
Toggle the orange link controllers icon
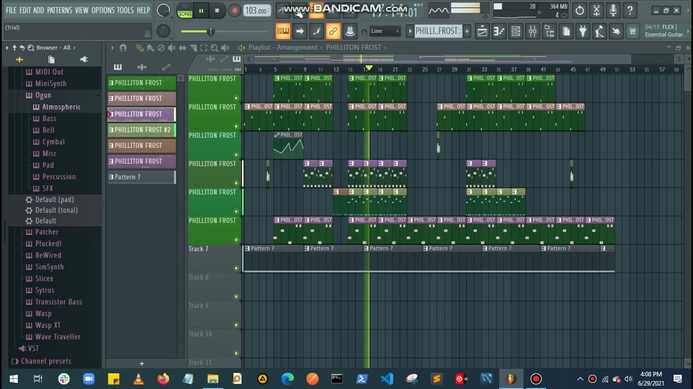tap(333, 31)
